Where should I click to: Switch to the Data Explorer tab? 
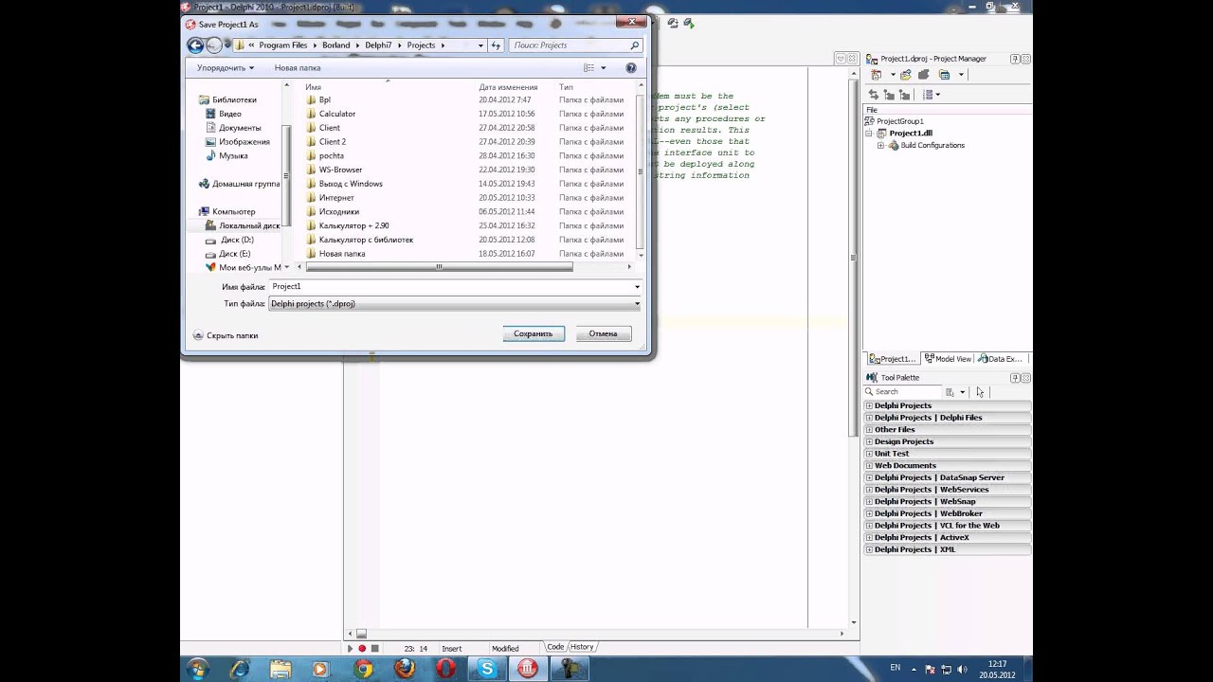[1000, 359]
